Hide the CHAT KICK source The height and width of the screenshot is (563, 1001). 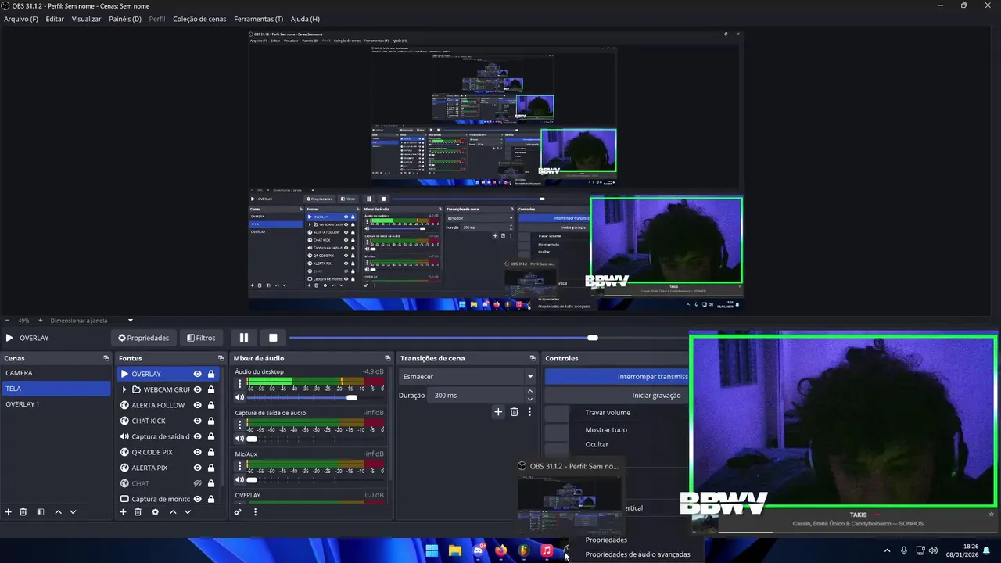coord(198,421)
